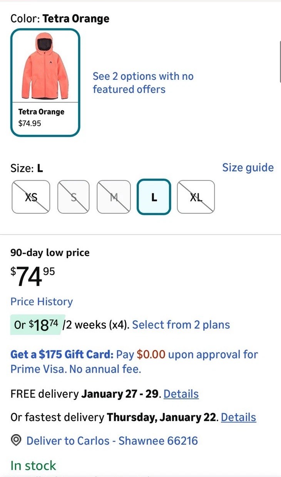Open Details for FREE delivery January 27-29
The height and width of the screenshot is (477, 281).
(x=181, y=394)
